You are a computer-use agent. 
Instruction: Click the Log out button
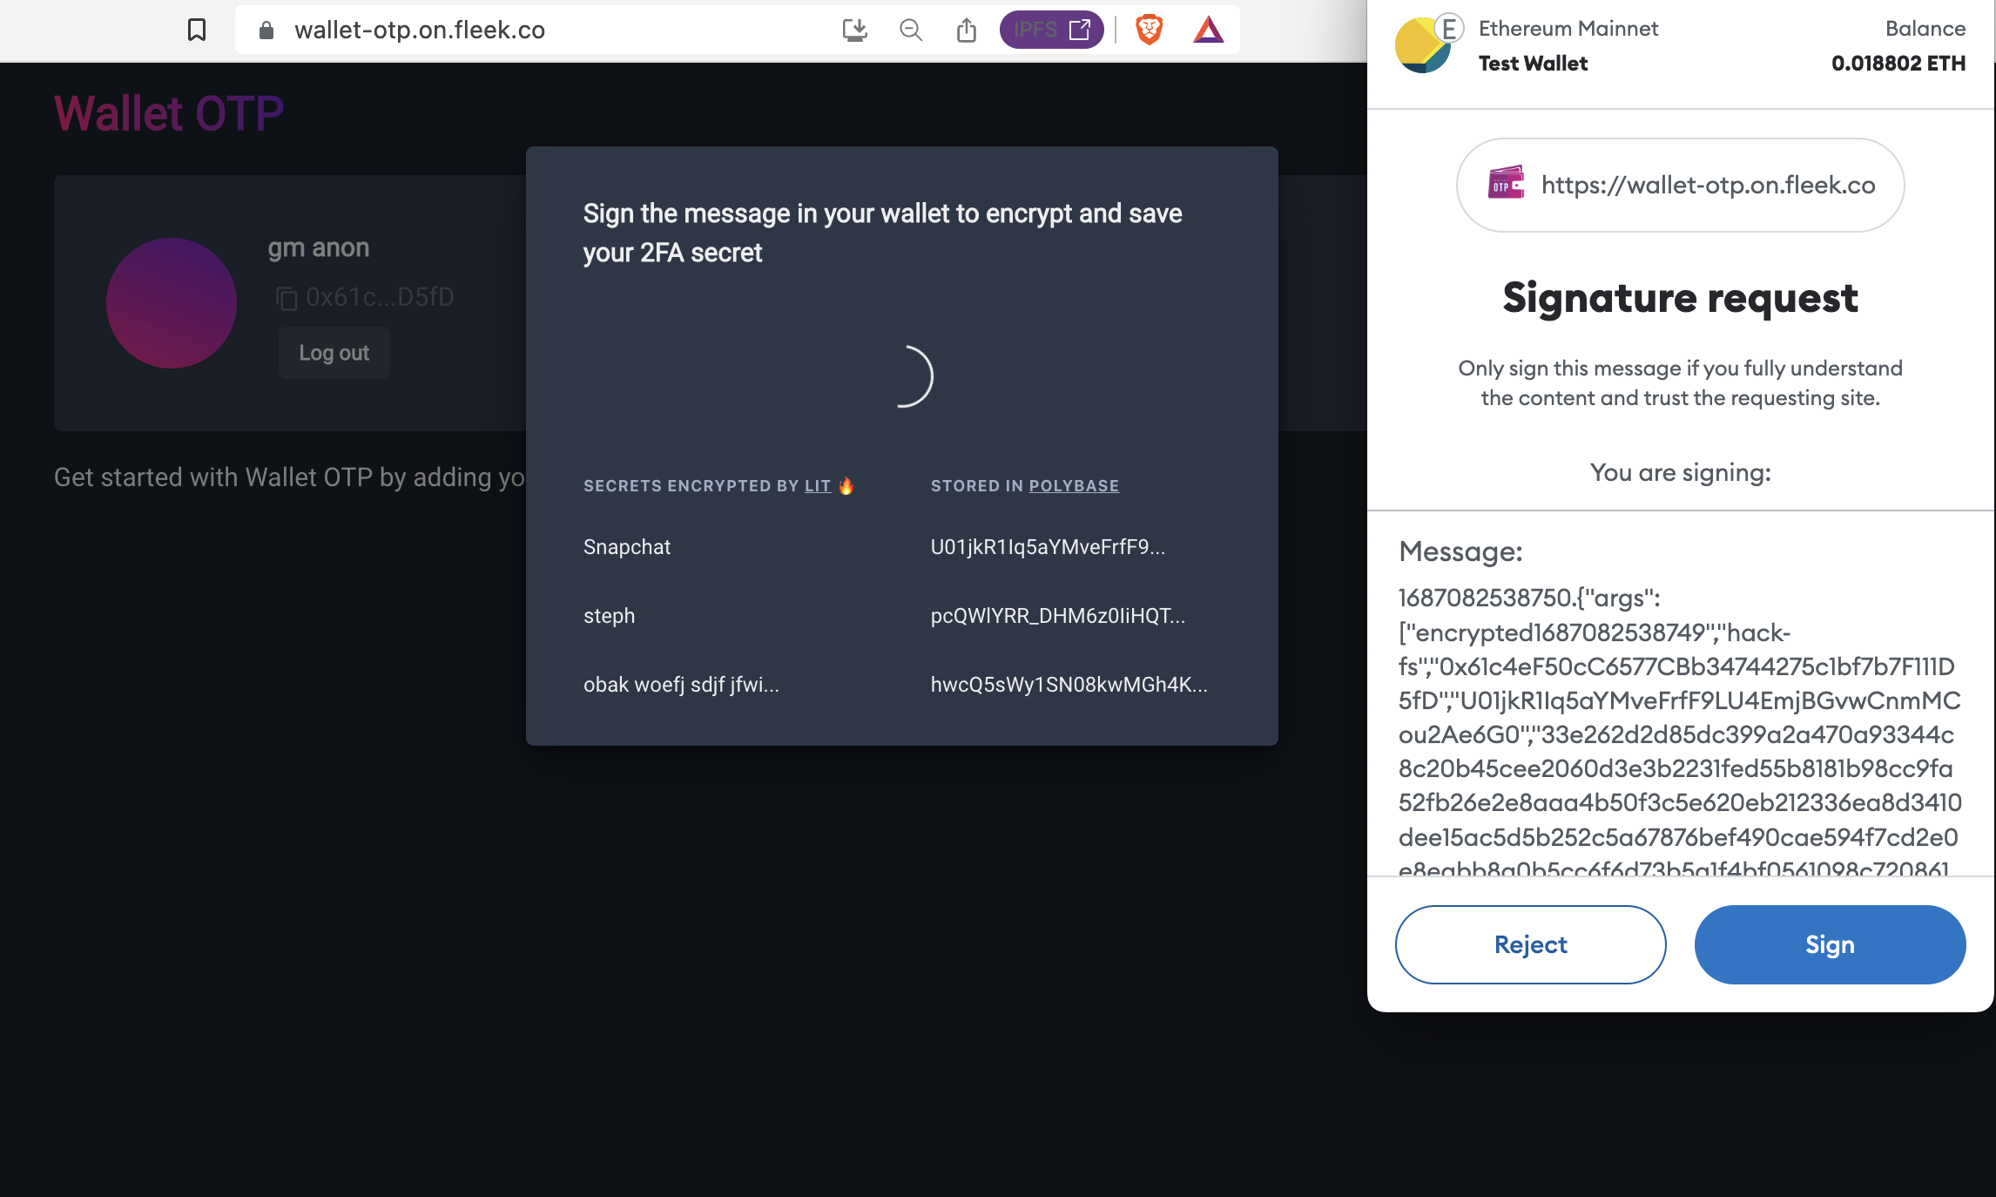(334, 353)
